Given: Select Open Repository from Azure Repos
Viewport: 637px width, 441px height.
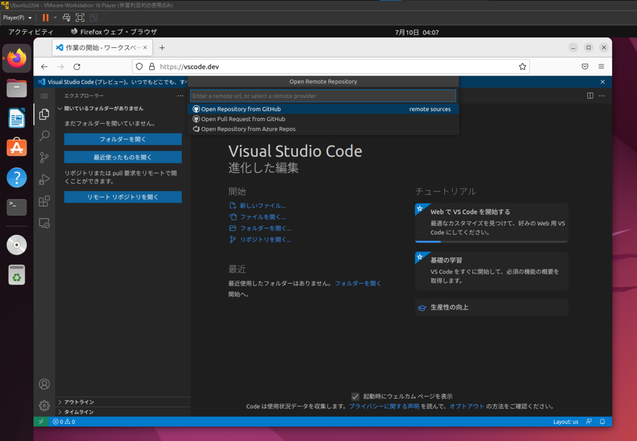Looking at the screenshot, I should coord(323,129).
